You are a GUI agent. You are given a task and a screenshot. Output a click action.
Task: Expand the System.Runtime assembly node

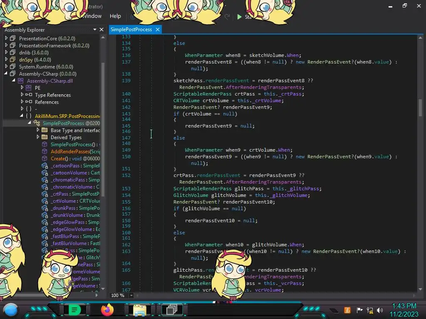coord(6,66)
